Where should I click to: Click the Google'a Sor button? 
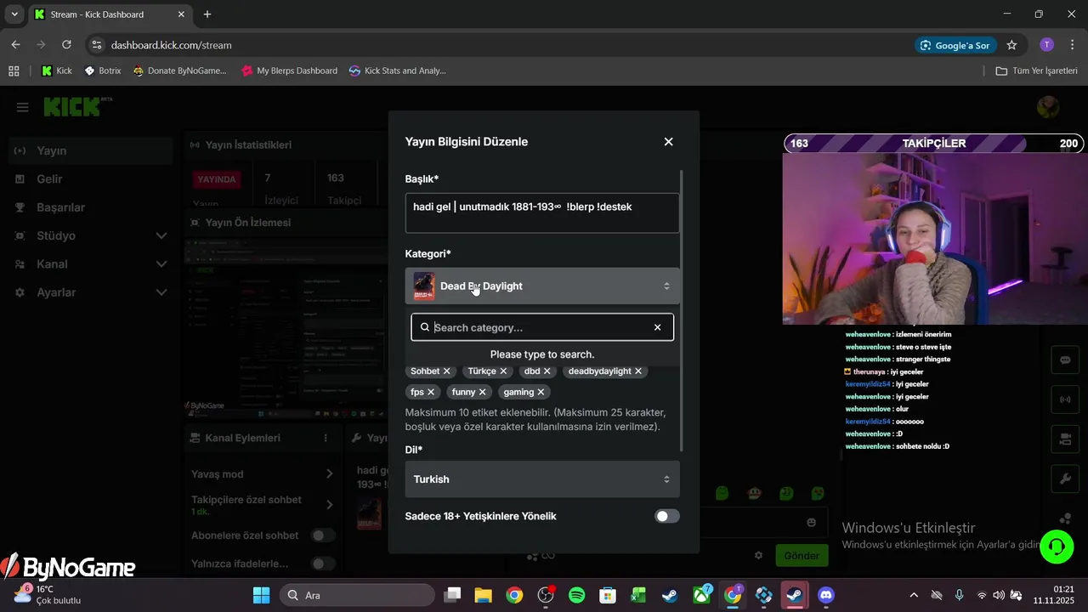955,45
